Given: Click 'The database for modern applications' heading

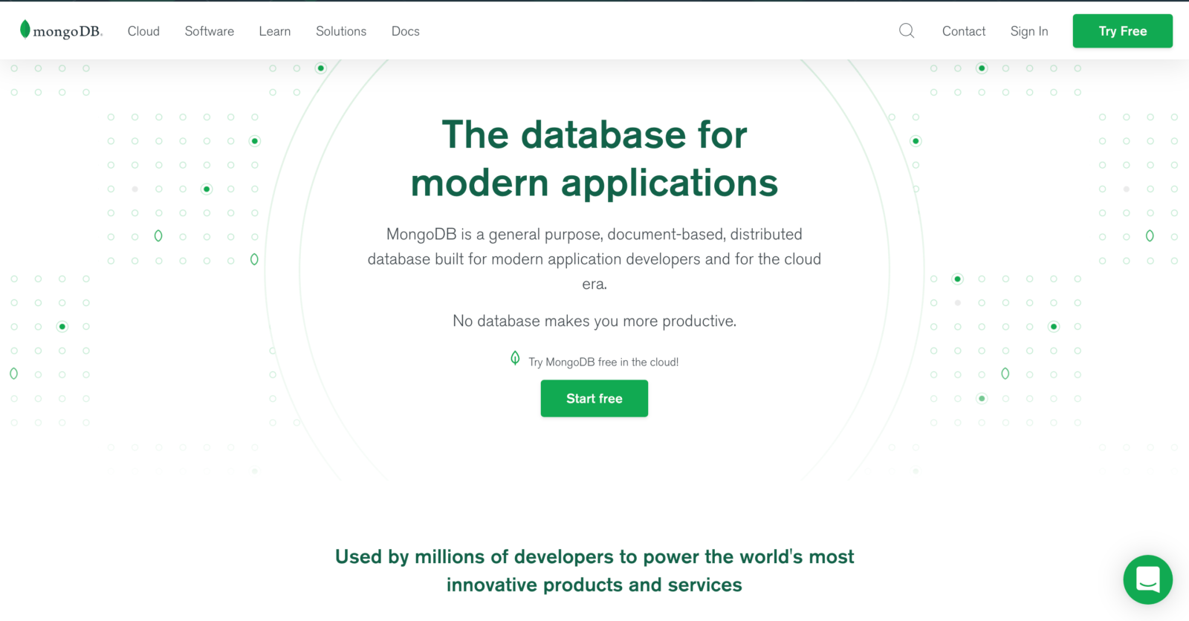Looking at the screenshot, I should [594, 159].
